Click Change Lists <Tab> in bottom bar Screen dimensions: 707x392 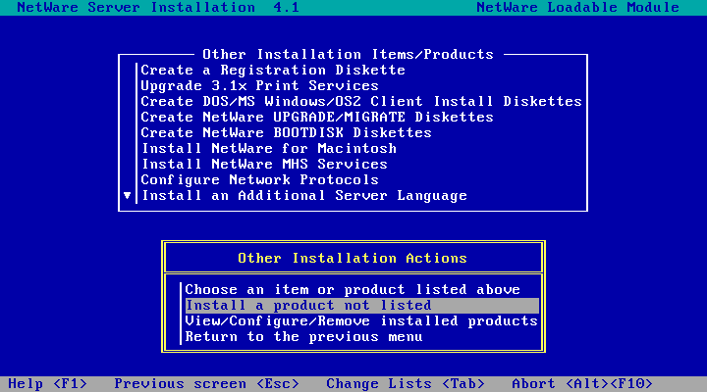[406, 384]
